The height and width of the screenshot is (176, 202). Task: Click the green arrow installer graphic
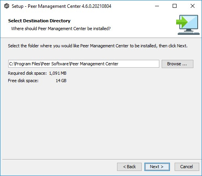(x=182, y=22)
